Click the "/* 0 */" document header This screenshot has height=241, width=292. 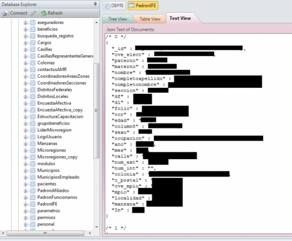pos(116,37)
